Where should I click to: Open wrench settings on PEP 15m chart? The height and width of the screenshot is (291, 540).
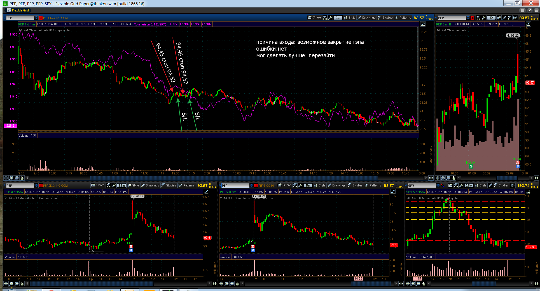(114, 185)
